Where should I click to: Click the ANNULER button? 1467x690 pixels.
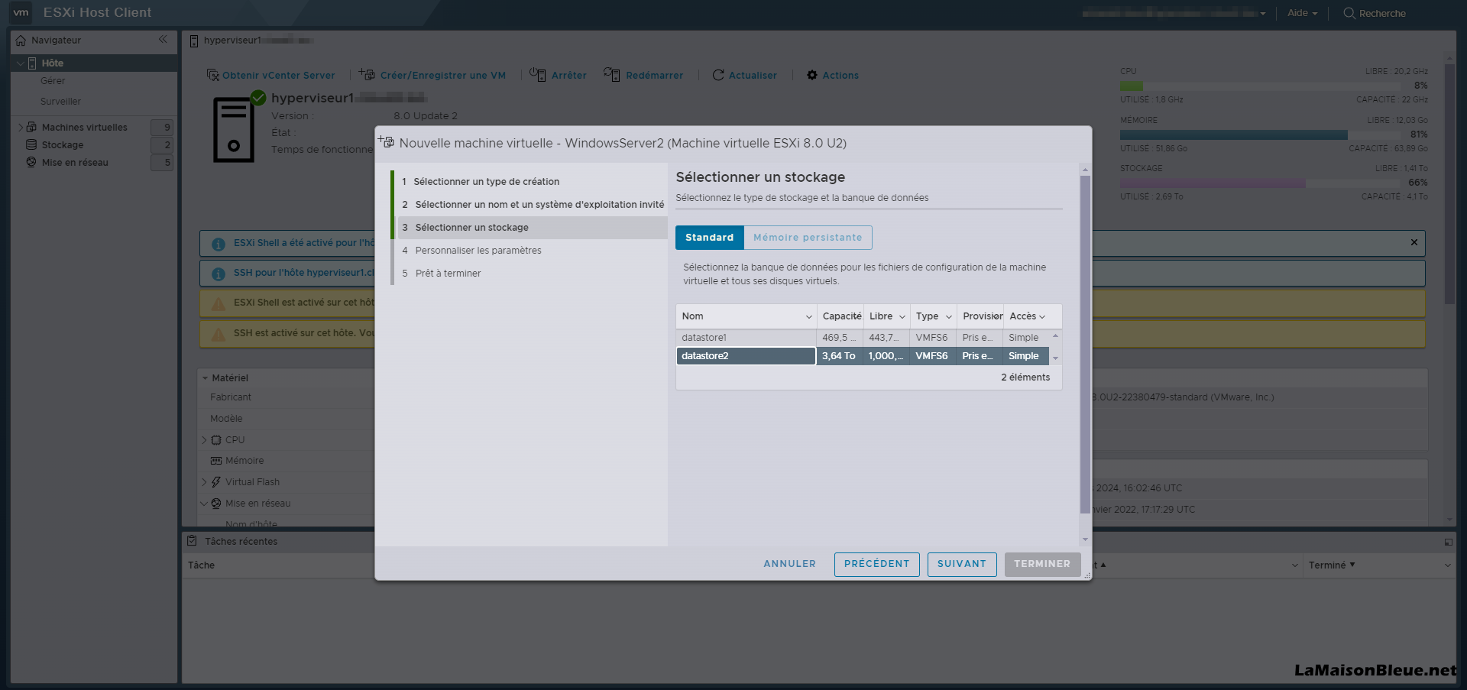(789, 564)
